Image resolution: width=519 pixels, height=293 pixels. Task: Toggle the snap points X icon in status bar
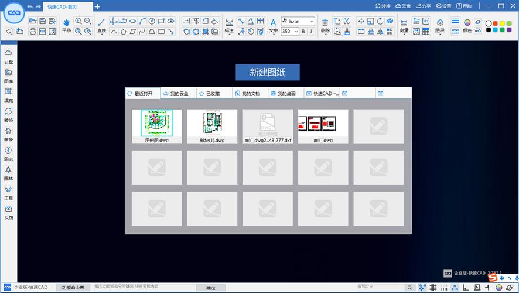455,287
